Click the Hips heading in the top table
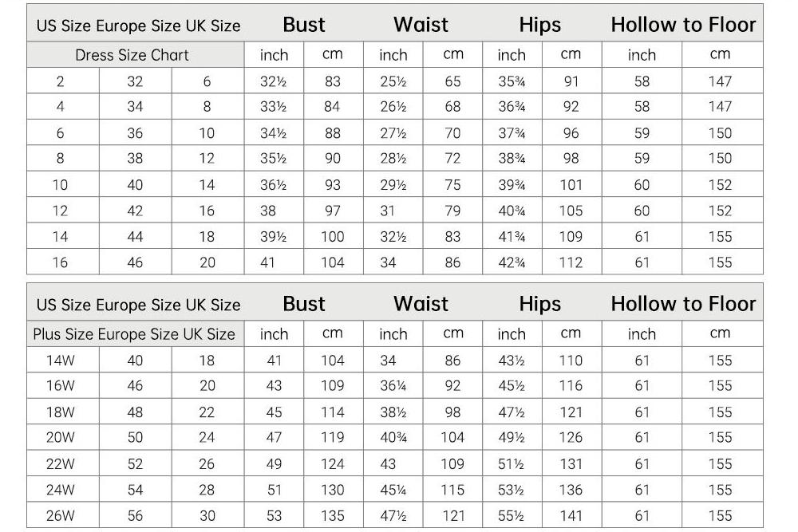The image size is (798, 532). pyautogui.click(x=540, y=25)
